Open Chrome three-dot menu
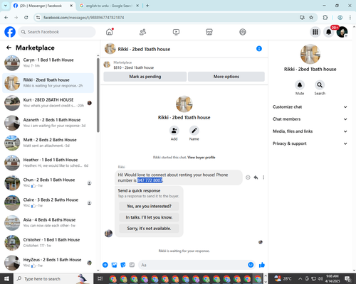The image size is (356, 284). pyautogui.click(x=350, y=18)
